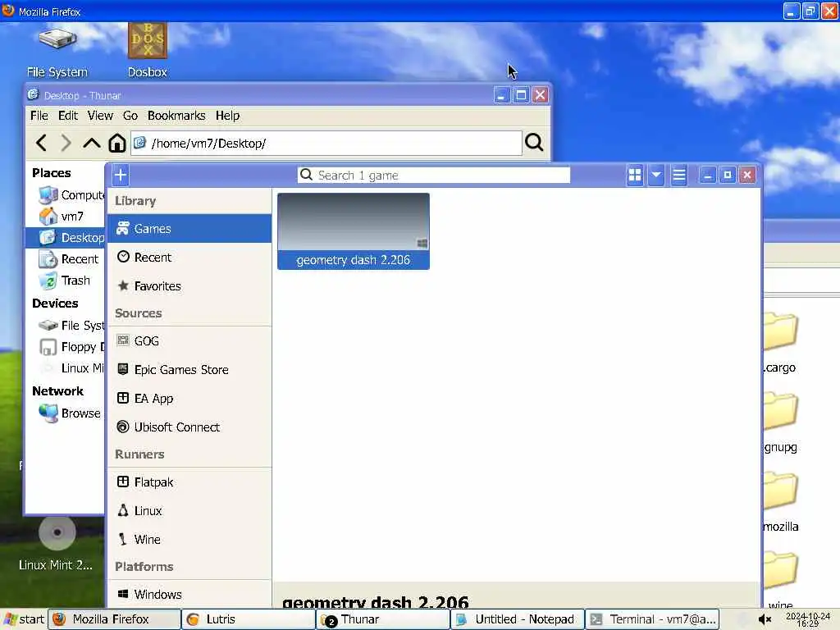Switch to Terminal in taskbar

pos(652,619)
